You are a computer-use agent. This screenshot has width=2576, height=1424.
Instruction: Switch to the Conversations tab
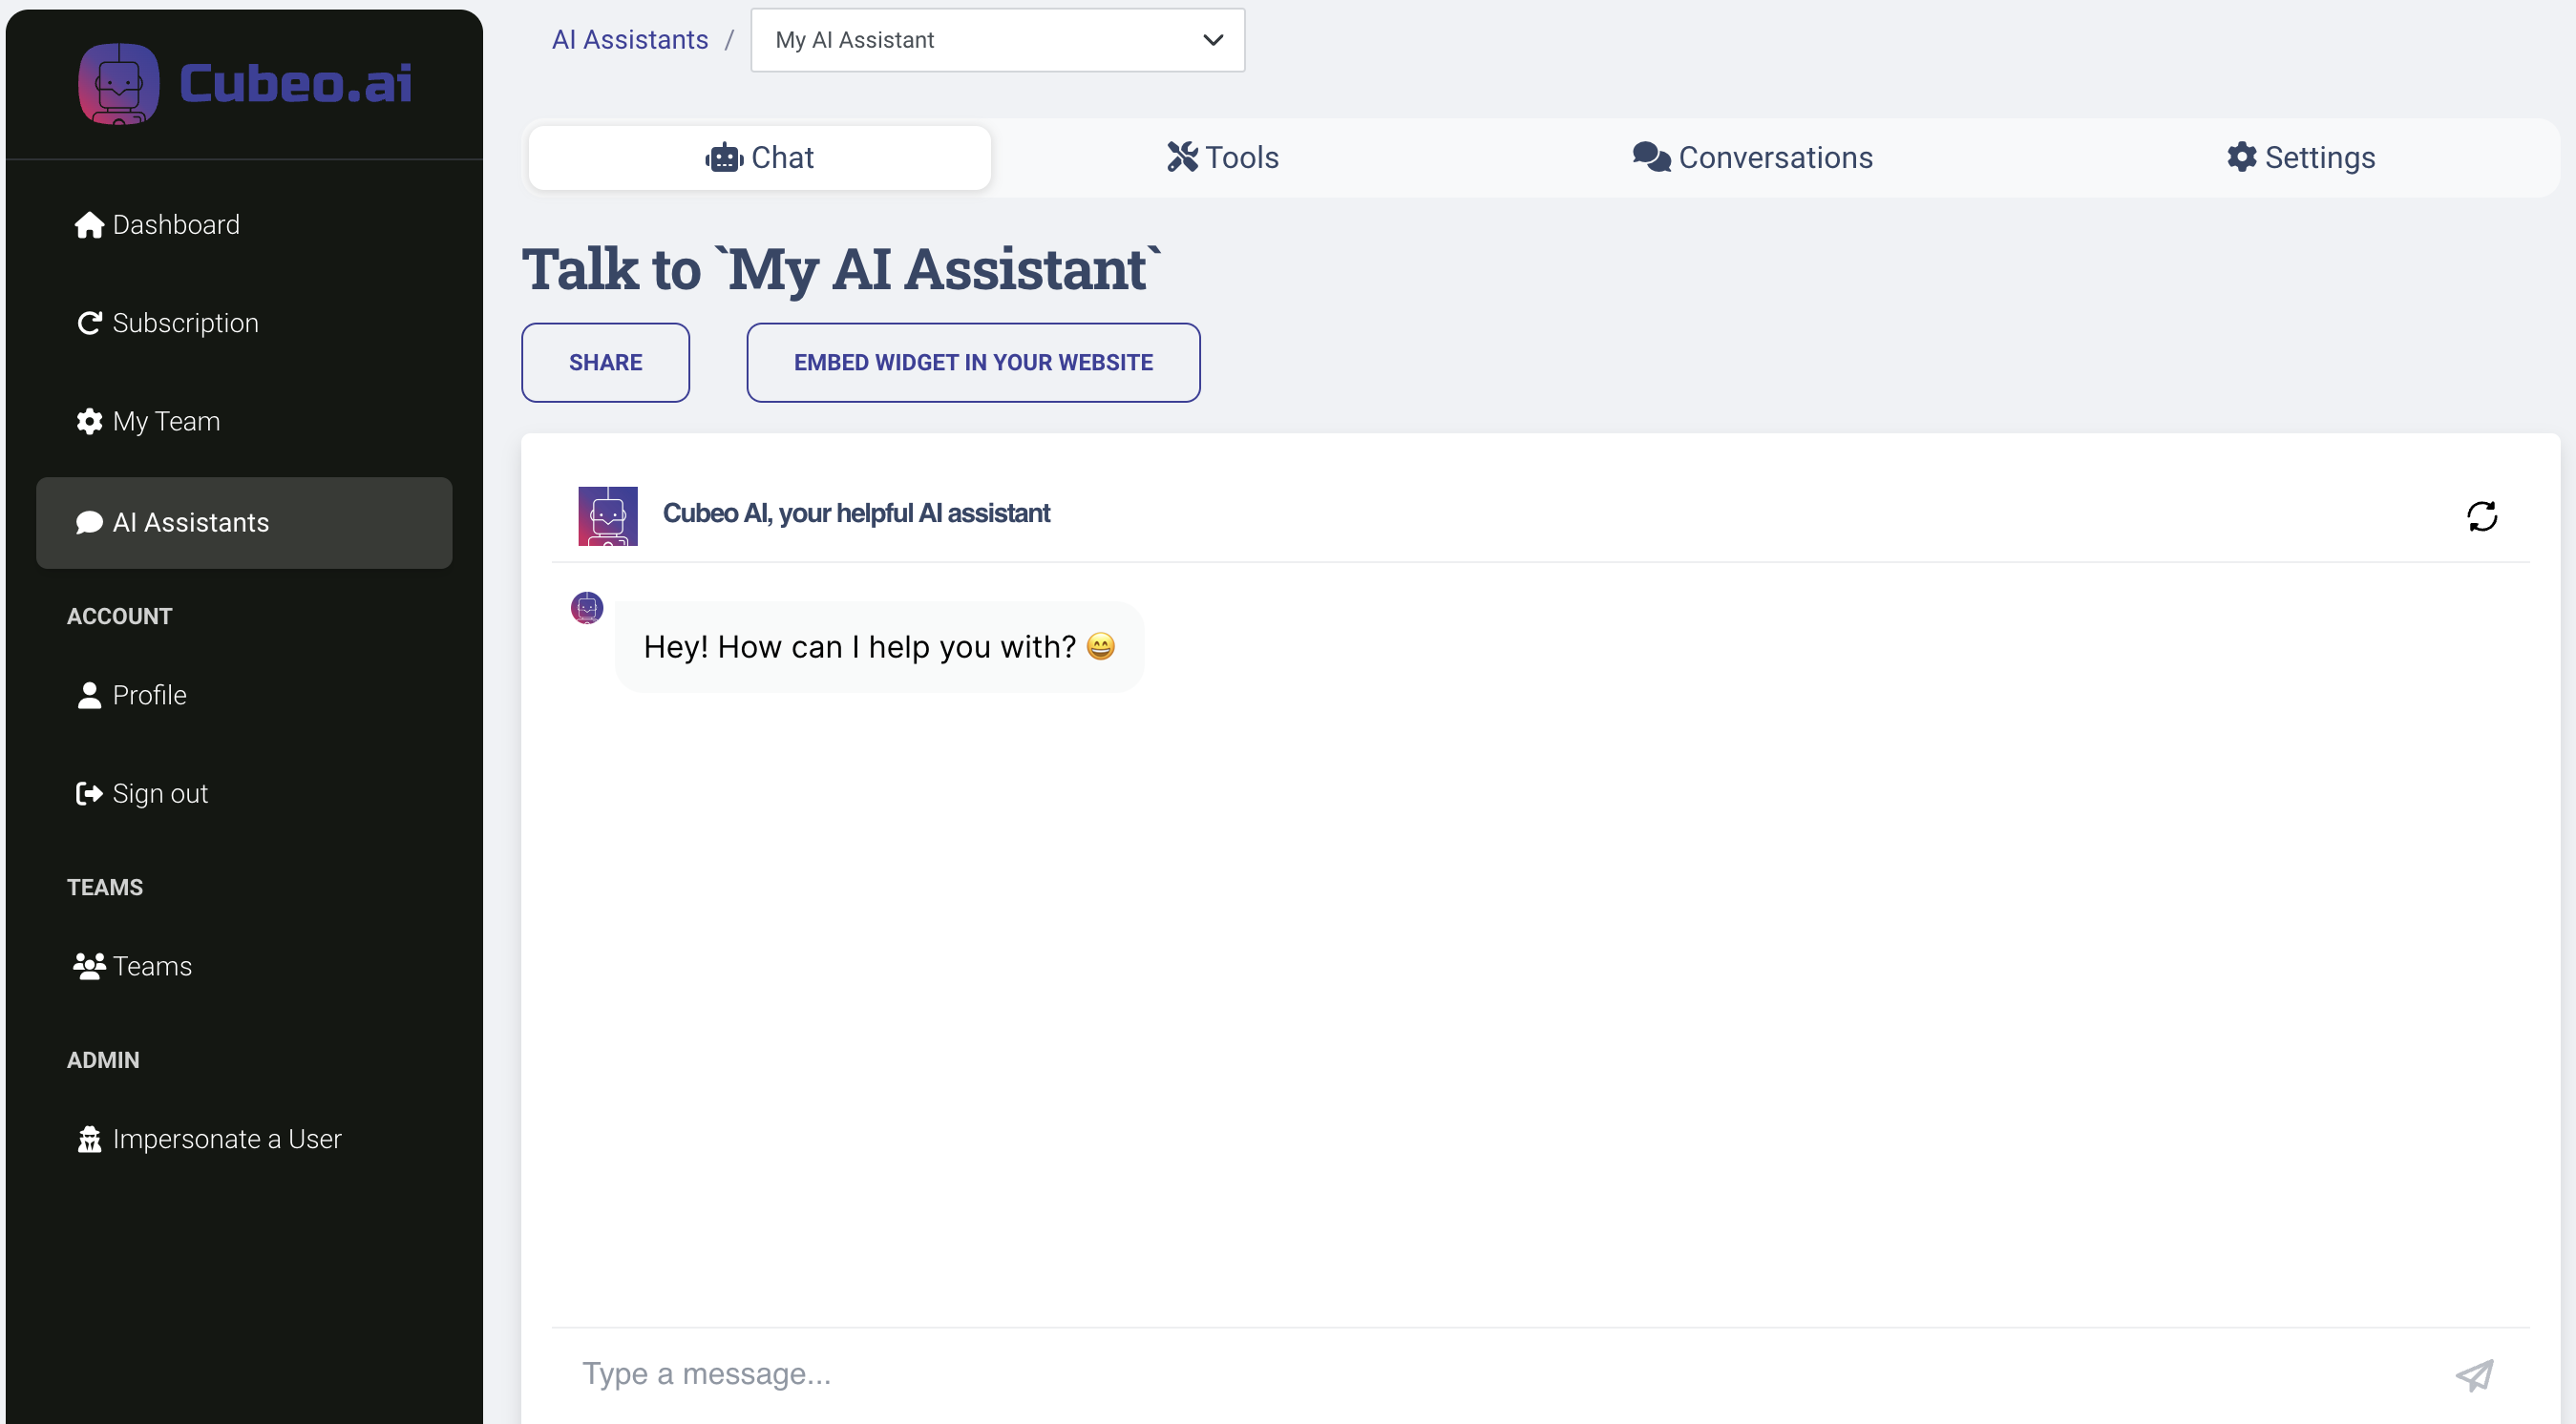point(1752,157)
